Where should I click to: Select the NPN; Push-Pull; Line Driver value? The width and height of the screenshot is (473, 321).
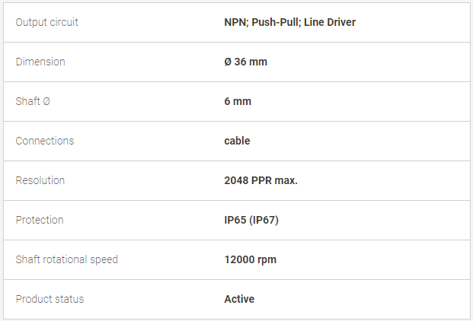pyautogui.click(x=290, y=22)
